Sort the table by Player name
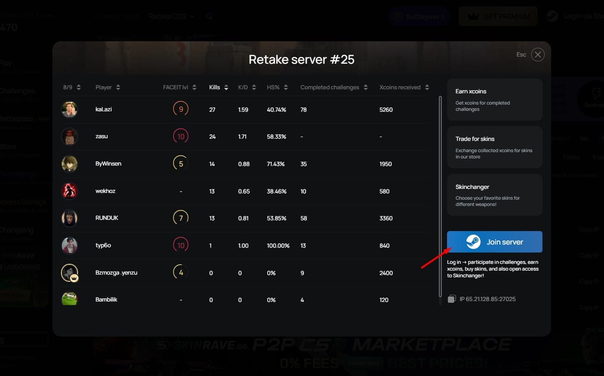604x376 pixels. click(x=108, y=87)
